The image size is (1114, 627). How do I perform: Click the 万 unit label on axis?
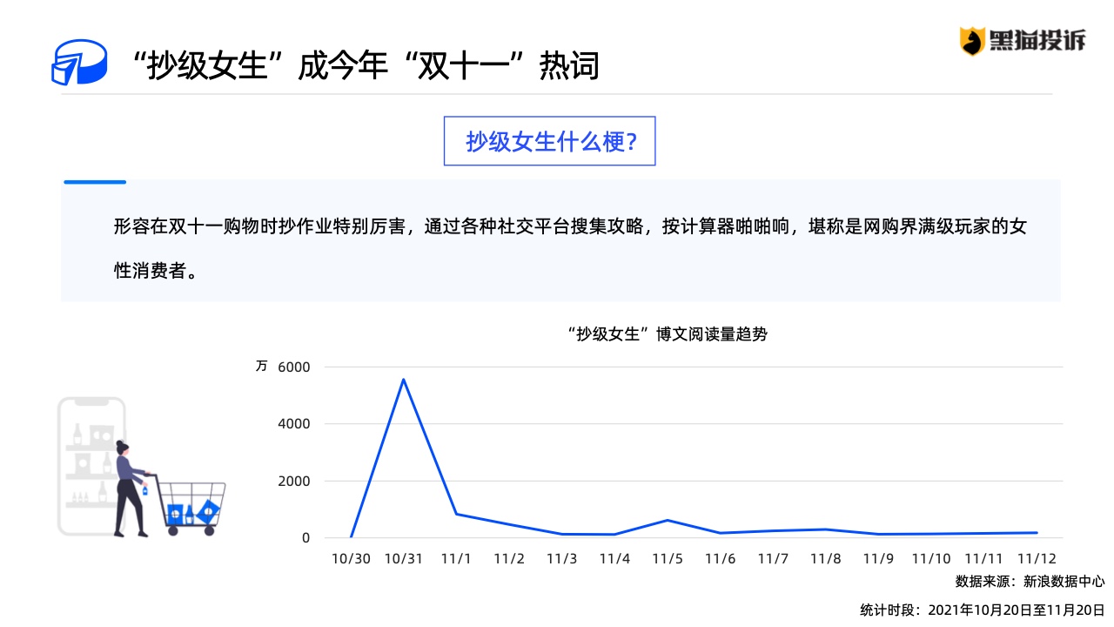point(261,366)
